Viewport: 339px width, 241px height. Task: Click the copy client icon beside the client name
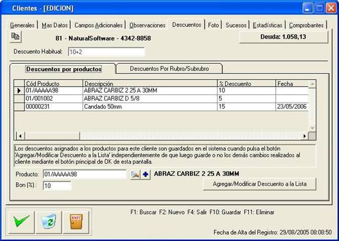click(15, 36)
